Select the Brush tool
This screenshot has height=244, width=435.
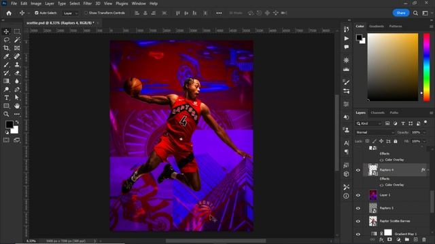[x=6, y=64]
